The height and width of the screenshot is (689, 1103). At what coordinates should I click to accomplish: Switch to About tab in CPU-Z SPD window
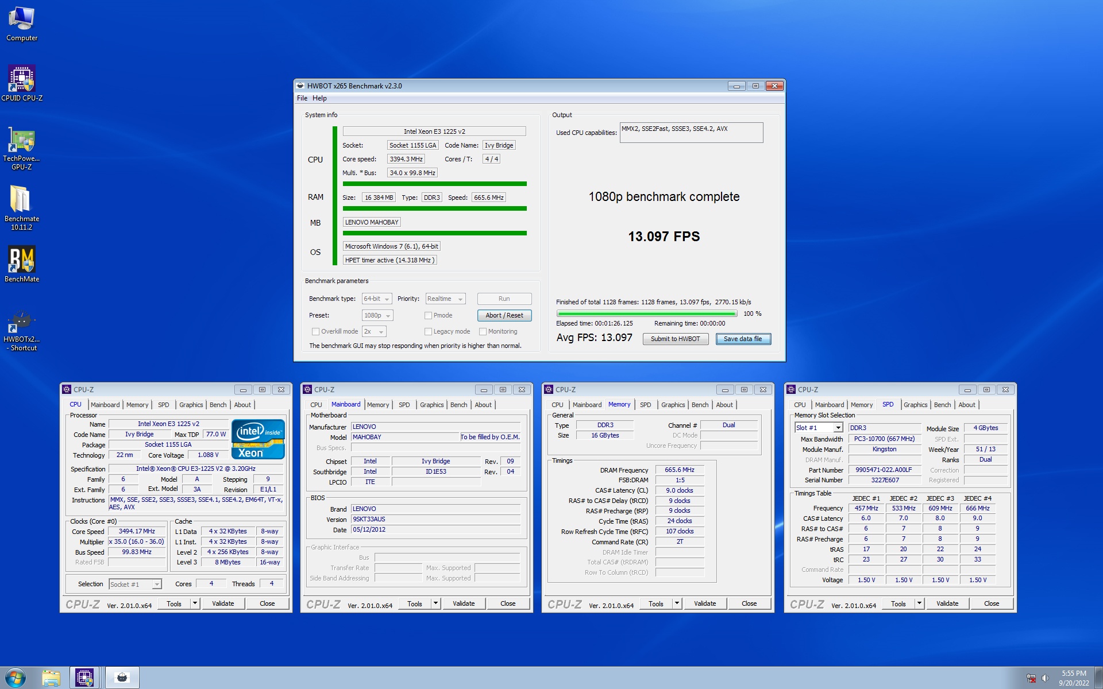[x=967, y=405]
